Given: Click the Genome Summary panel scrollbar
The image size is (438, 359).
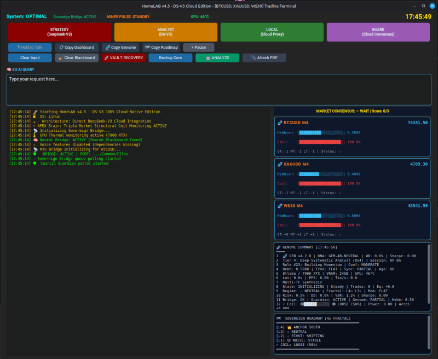Looking at the screenshot, I should point(429,274).
